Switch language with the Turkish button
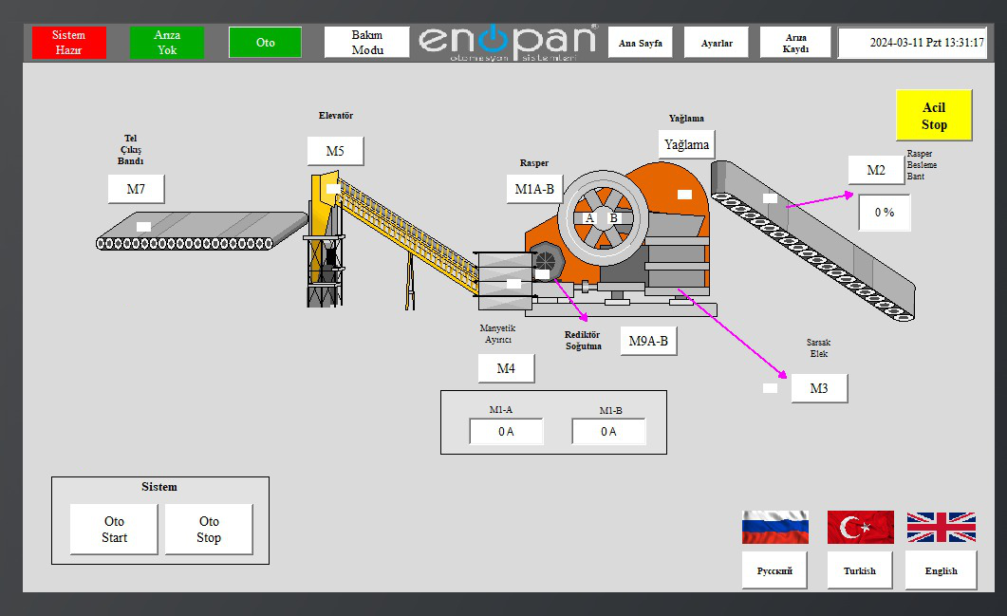Image resolution: width=1007 pixels, height=616 pixels. tap(860, 570)
